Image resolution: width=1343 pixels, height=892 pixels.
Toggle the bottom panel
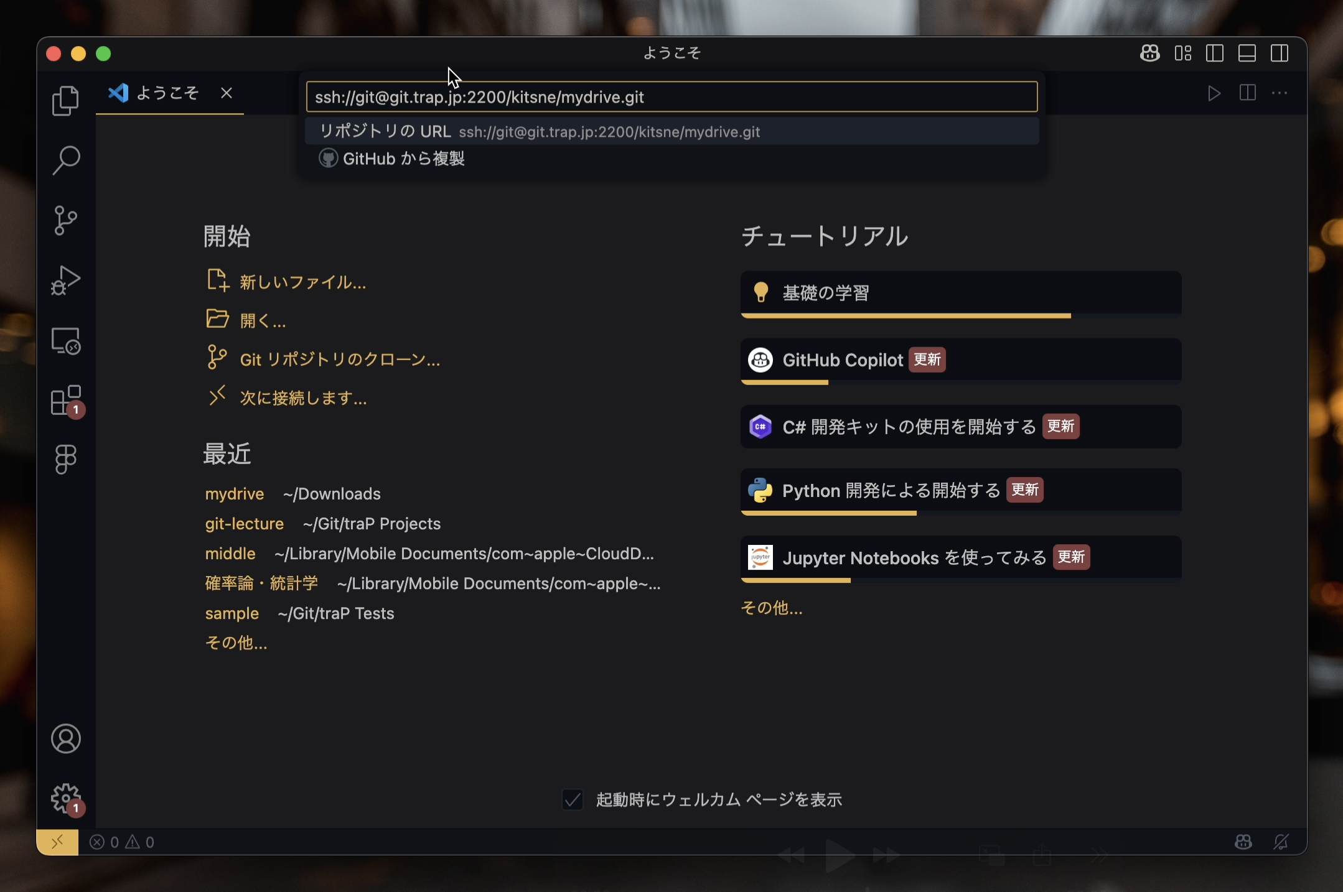[1247, 53]
